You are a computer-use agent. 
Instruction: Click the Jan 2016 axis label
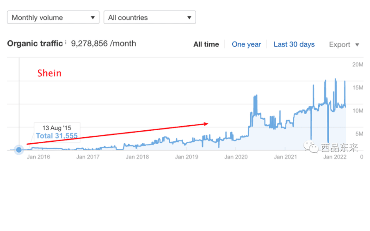tap(38, 157)
